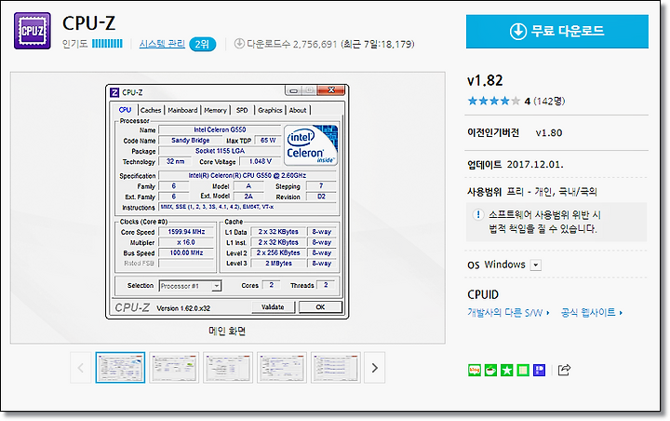This screenshot has height=421, width=670.
Task: Click the update date 2017.12.01.
Action: 535,164
